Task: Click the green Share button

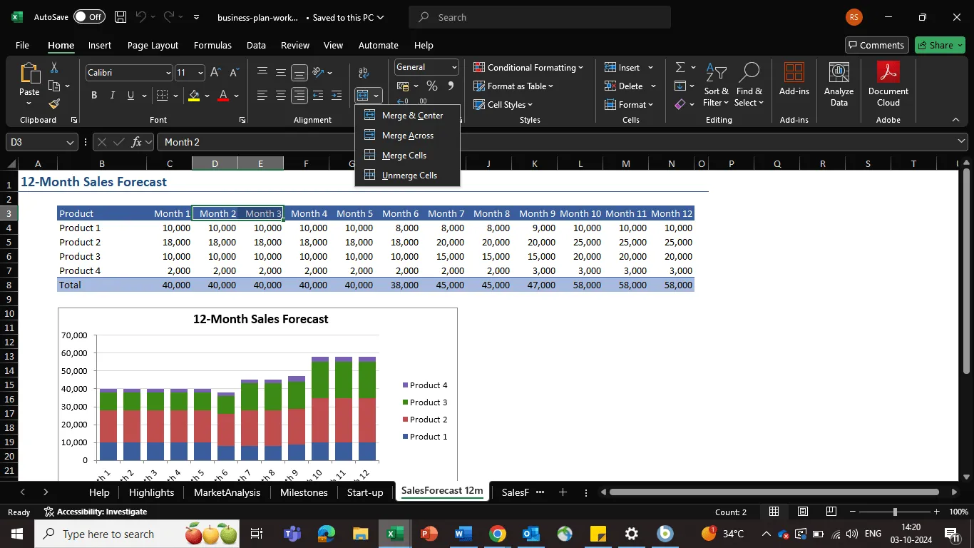Action: 940,45
